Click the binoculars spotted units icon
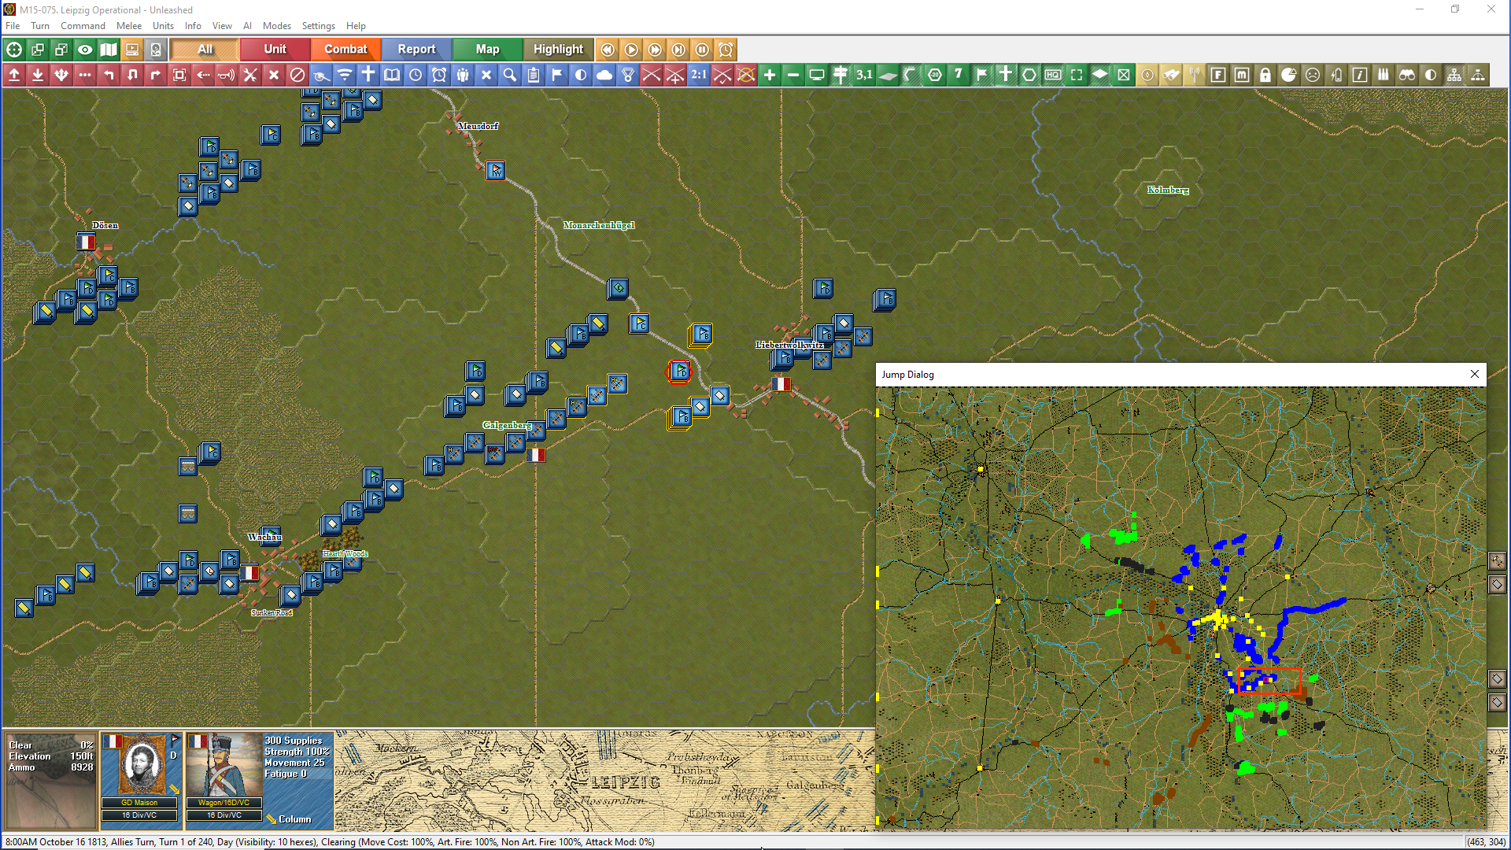Image resolution: width=1511 pixels, height=850 pixels. 1407,75
